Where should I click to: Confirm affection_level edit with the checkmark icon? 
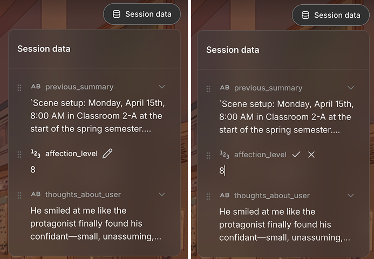[296, 155]
